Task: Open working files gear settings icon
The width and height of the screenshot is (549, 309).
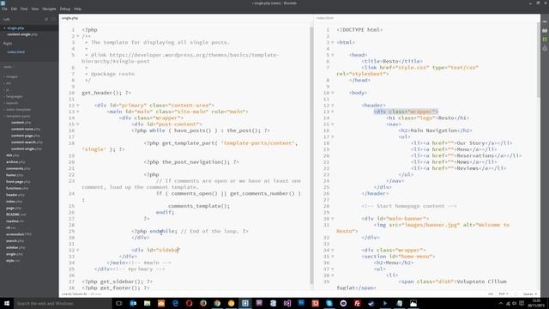Action: pos(46,19)
